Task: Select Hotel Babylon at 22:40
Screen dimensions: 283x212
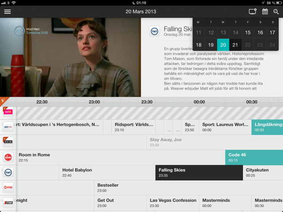Action: 107,173
